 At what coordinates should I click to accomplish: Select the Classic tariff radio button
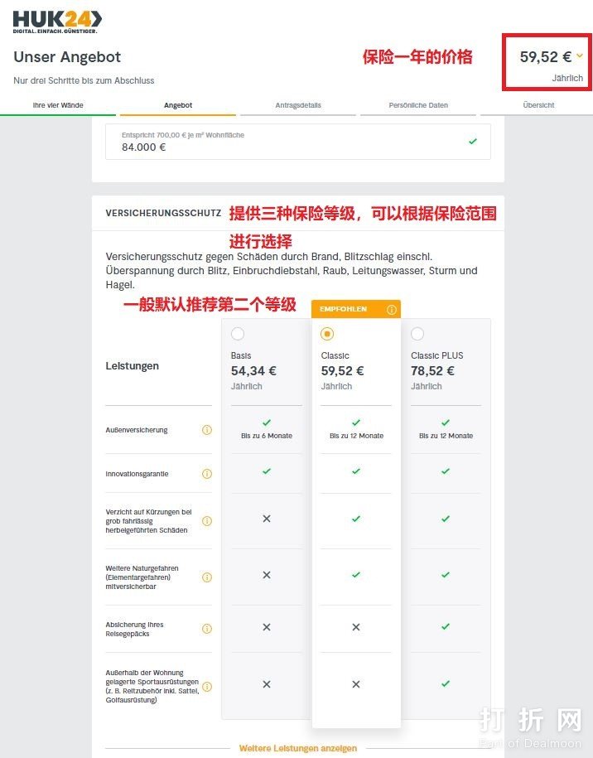[327, 334]
